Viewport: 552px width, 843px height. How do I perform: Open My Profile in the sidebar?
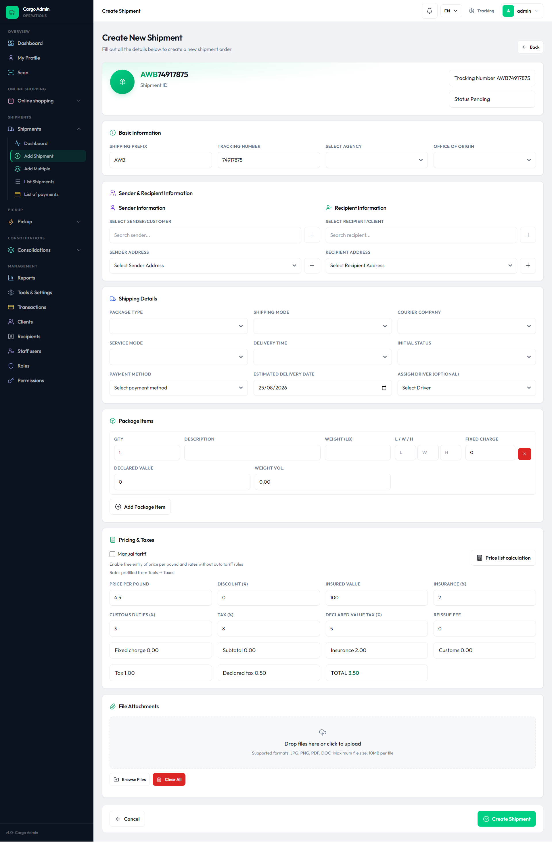click(47, 58)
